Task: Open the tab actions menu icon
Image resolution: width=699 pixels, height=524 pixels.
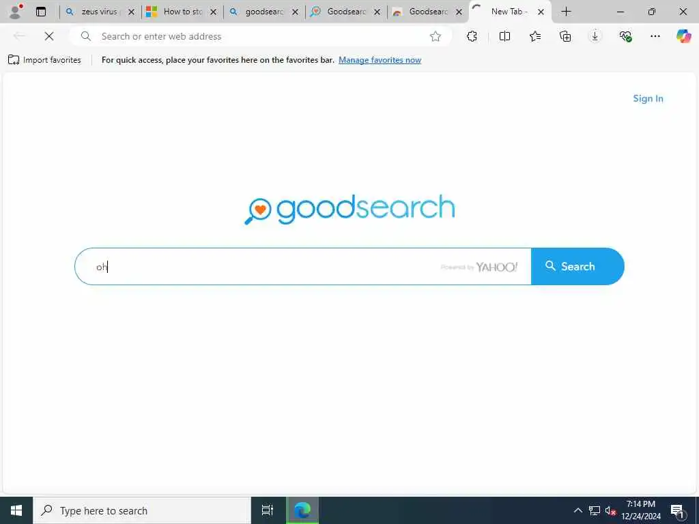Action: point(41,12)
